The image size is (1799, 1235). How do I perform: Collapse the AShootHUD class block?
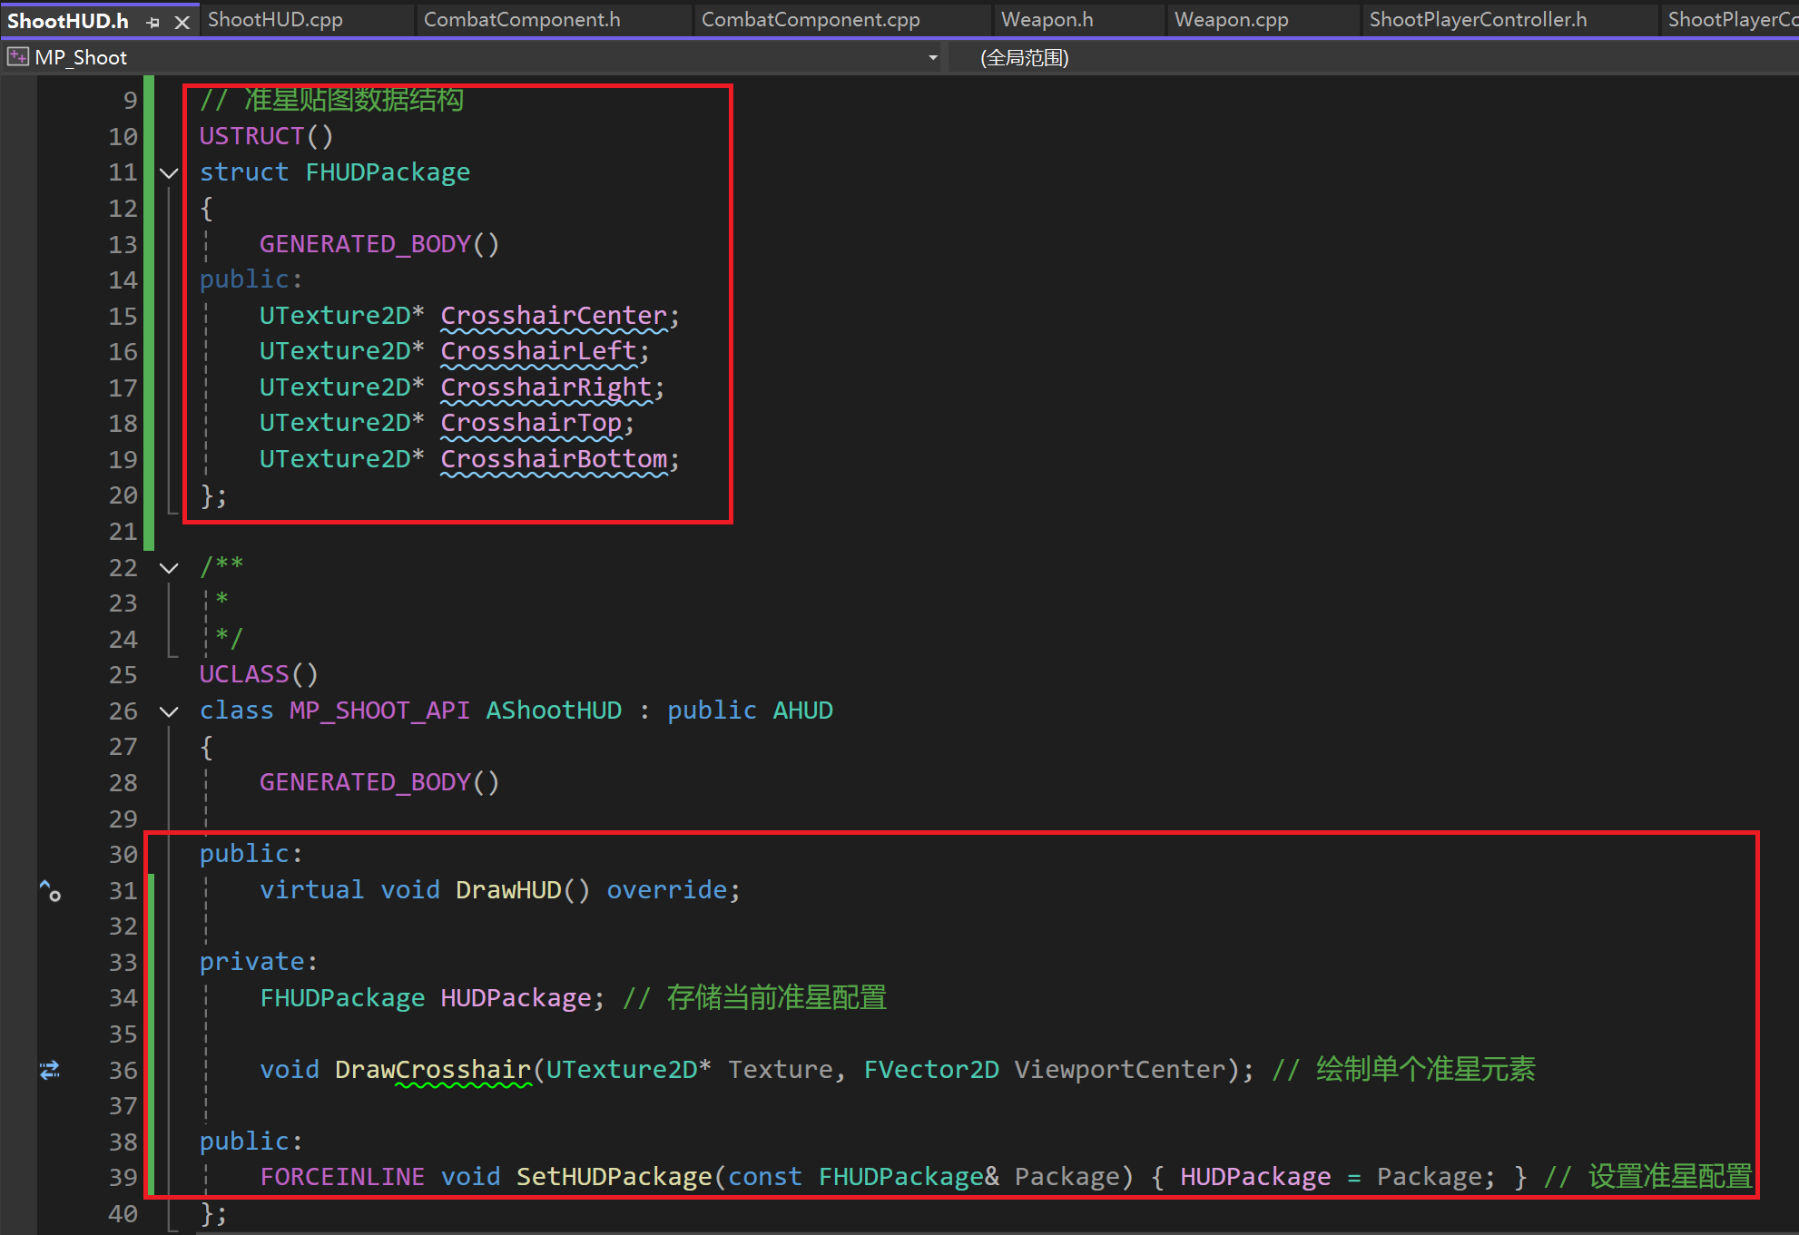(169, 711)
